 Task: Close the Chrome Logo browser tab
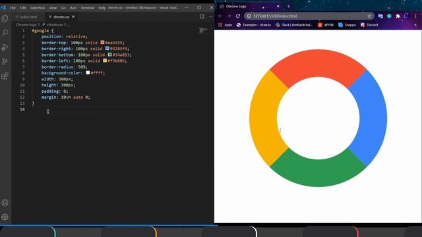point(278,6)
